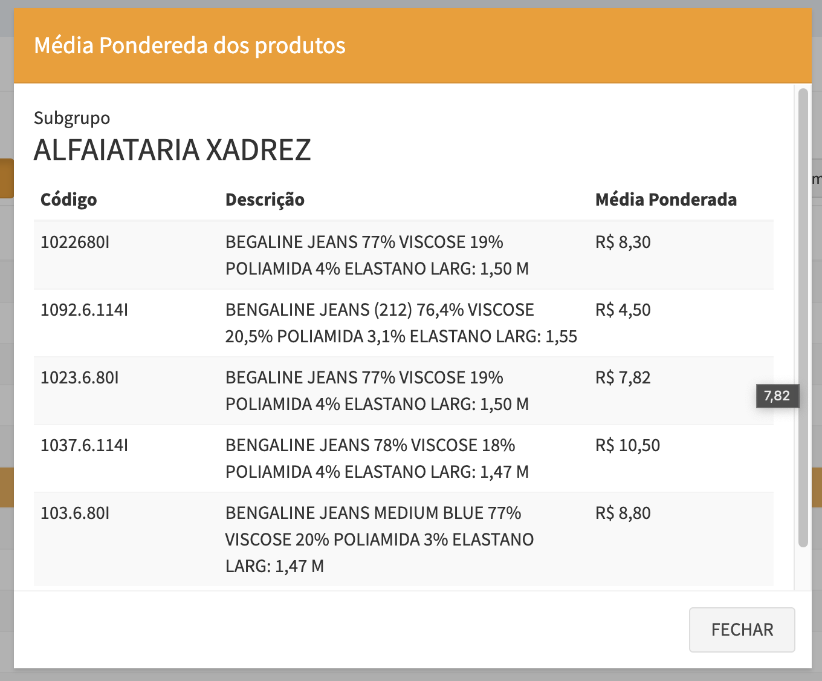Click the Média Ponderada column header
This screenshot has height=681, width=822.
665,200
